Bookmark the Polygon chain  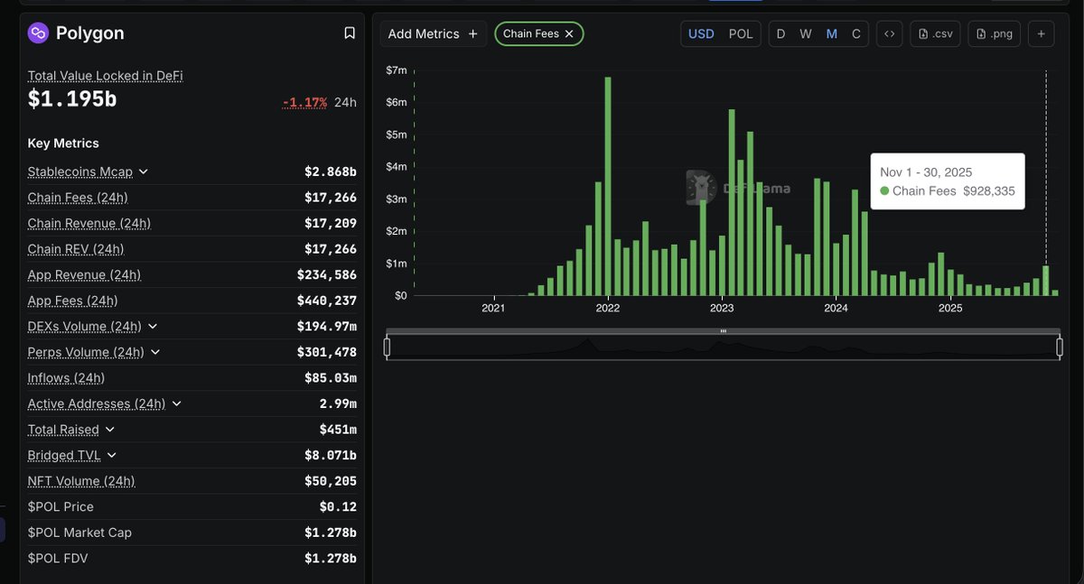[x=350, y=33]
